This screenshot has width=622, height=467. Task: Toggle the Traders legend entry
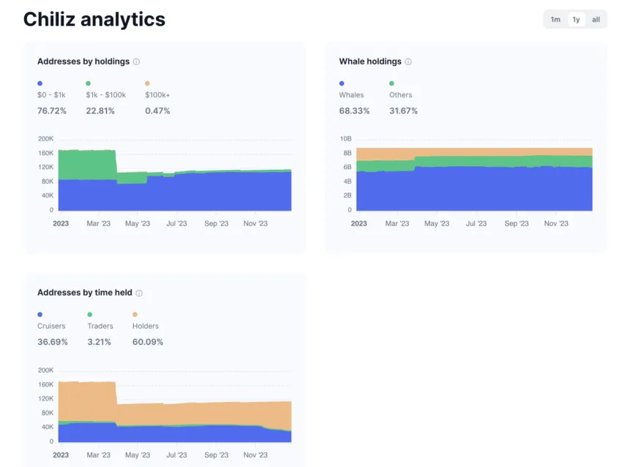(100, 326)
